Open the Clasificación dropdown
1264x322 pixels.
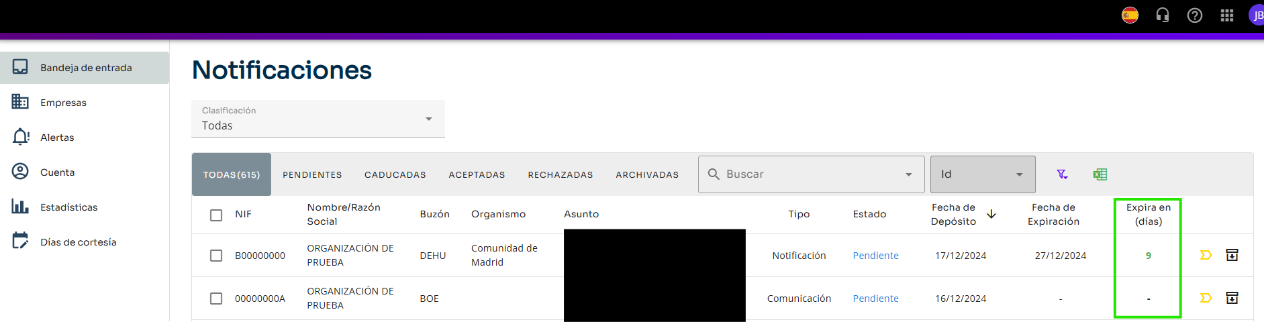(x=318, y=119)
